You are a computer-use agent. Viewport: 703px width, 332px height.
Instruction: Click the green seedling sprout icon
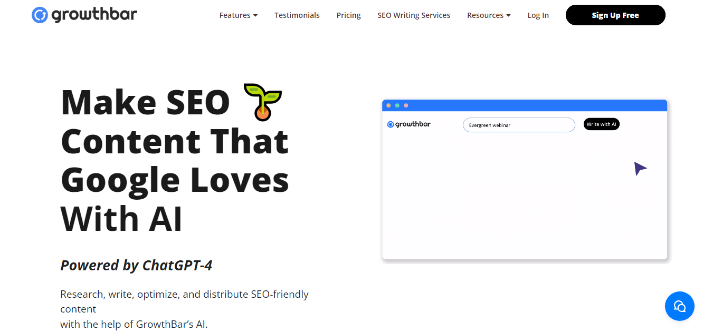[x=263, y=102]
